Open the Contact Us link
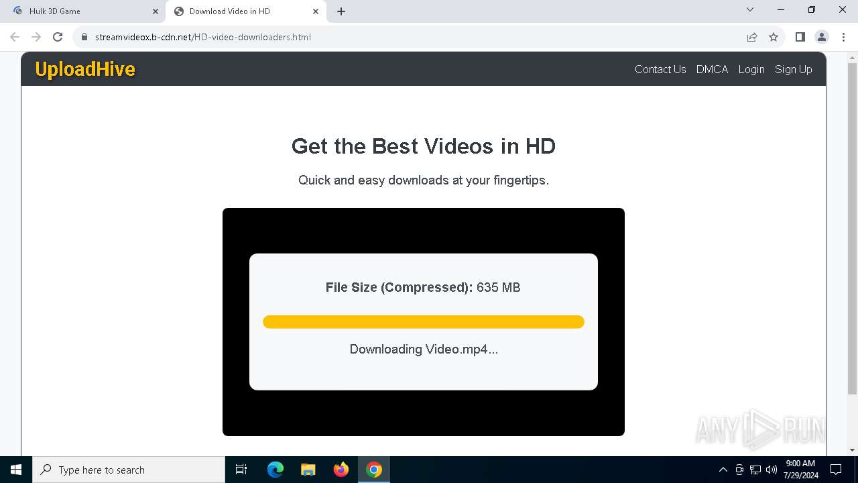The width and height of the screenshot is (858, 483). tap(660, 69)
